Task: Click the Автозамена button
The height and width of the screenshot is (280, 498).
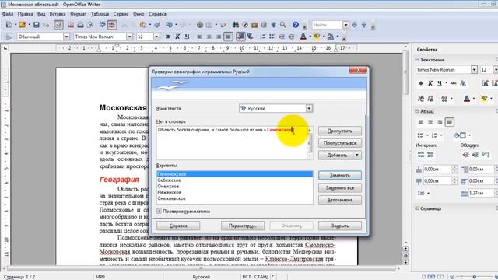Action: click(340, 200)
